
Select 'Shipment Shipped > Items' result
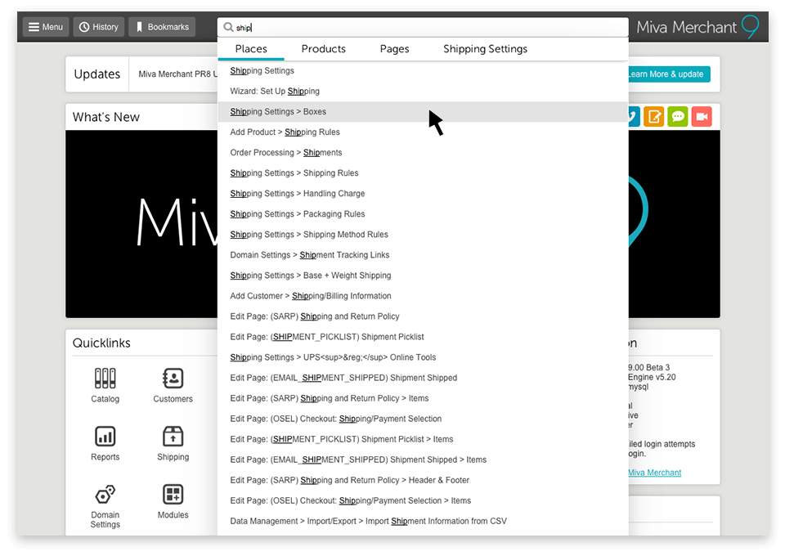(x=423, y=460)
